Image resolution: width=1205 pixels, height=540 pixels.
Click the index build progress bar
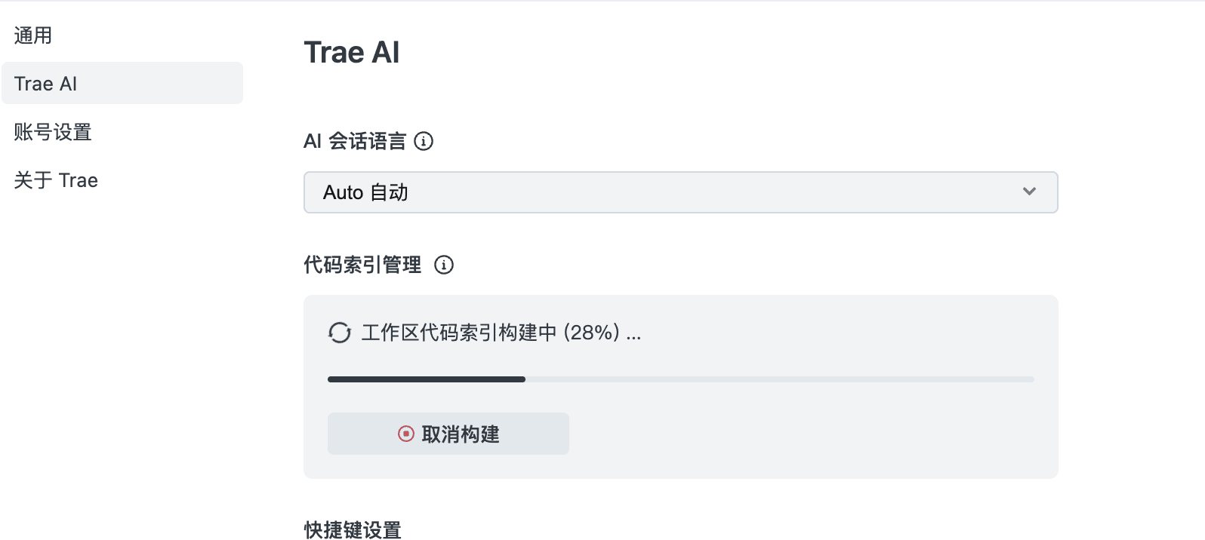click(x=680, y=379)
